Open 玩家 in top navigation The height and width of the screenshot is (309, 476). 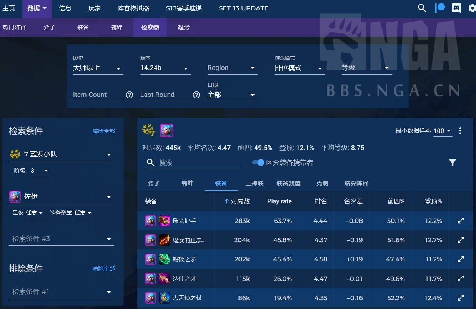coord(94,8)
